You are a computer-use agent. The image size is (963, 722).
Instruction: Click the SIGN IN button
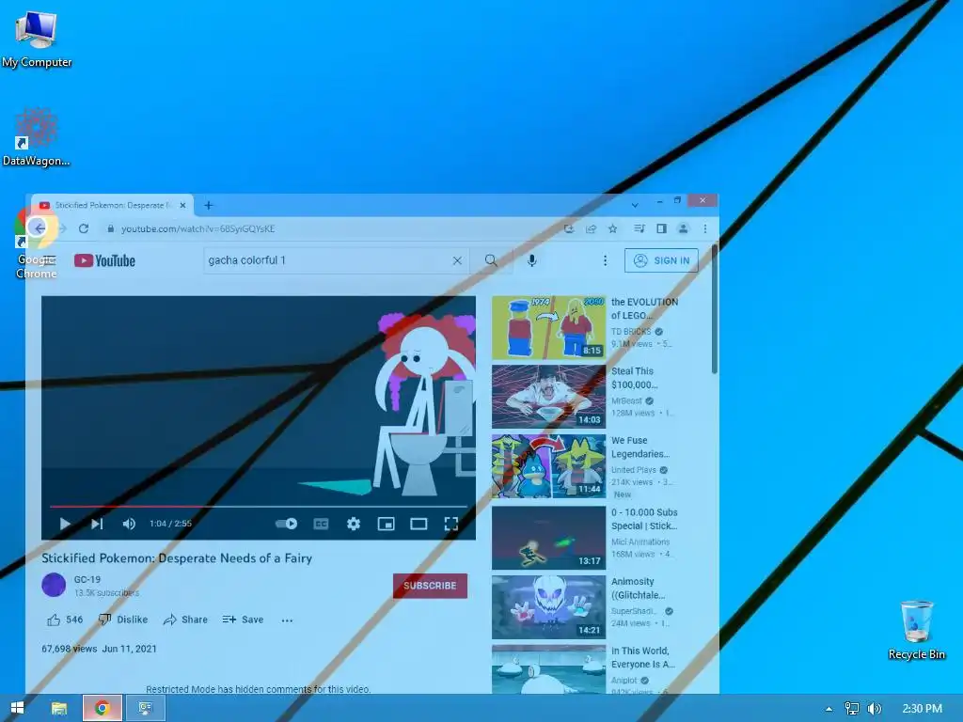click(661, 260)
